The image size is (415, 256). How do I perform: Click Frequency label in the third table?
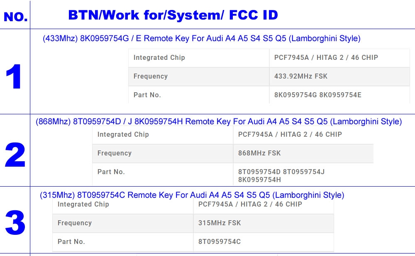pyautogui.click(x=74, y=223)
